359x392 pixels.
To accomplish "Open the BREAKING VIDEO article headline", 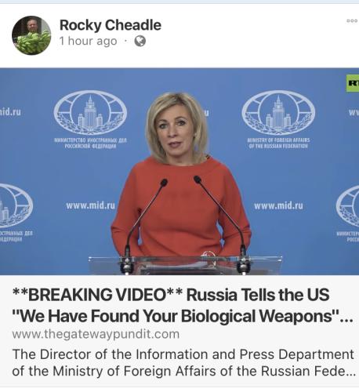I will pos(183,305).
